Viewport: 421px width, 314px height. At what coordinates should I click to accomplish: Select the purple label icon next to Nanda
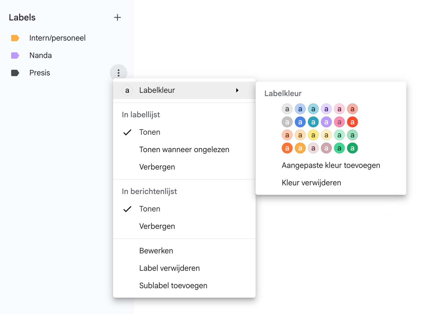15,55
